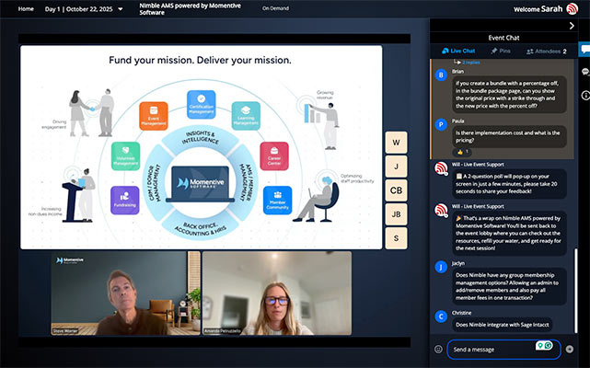The height and width of the screenshot is (368, 590).
Task: Click the CRM / Donor Management ring segment
Action: 156,183
